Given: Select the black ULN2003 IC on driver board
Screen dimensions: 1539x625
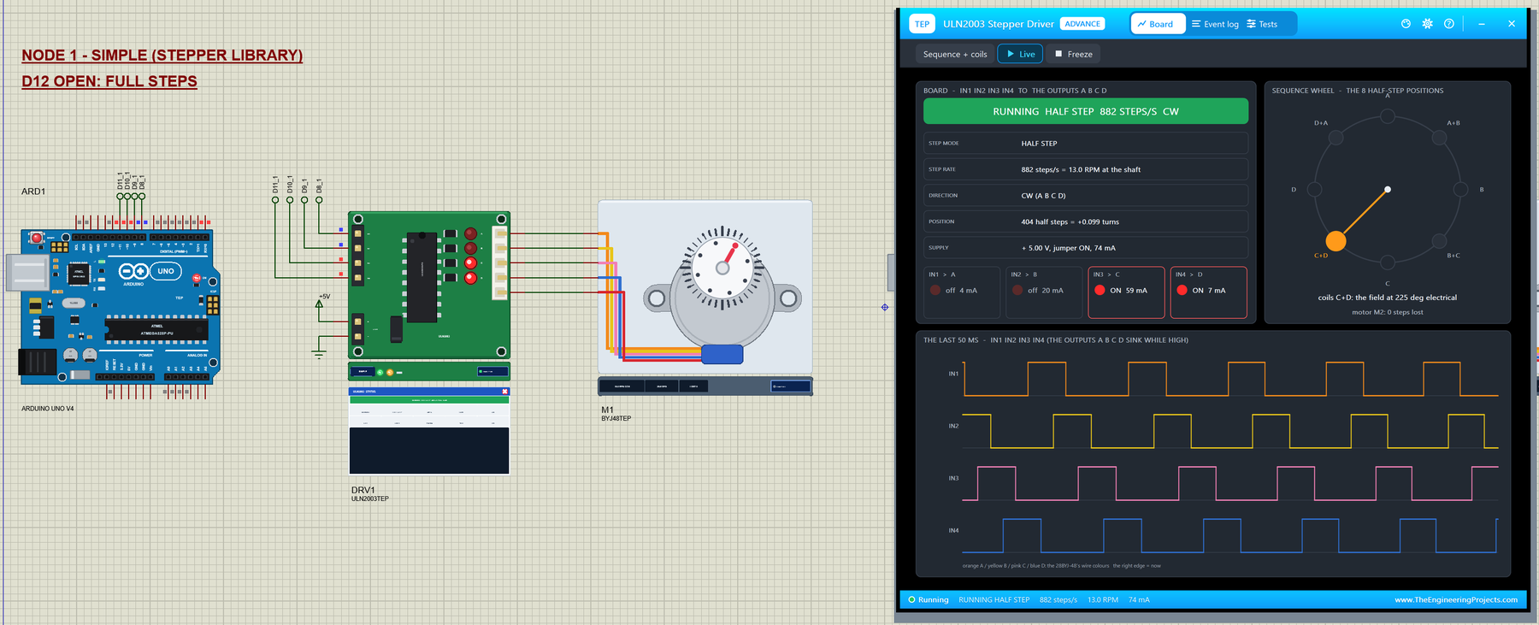Looking at the screenshot, I should 422,277.
